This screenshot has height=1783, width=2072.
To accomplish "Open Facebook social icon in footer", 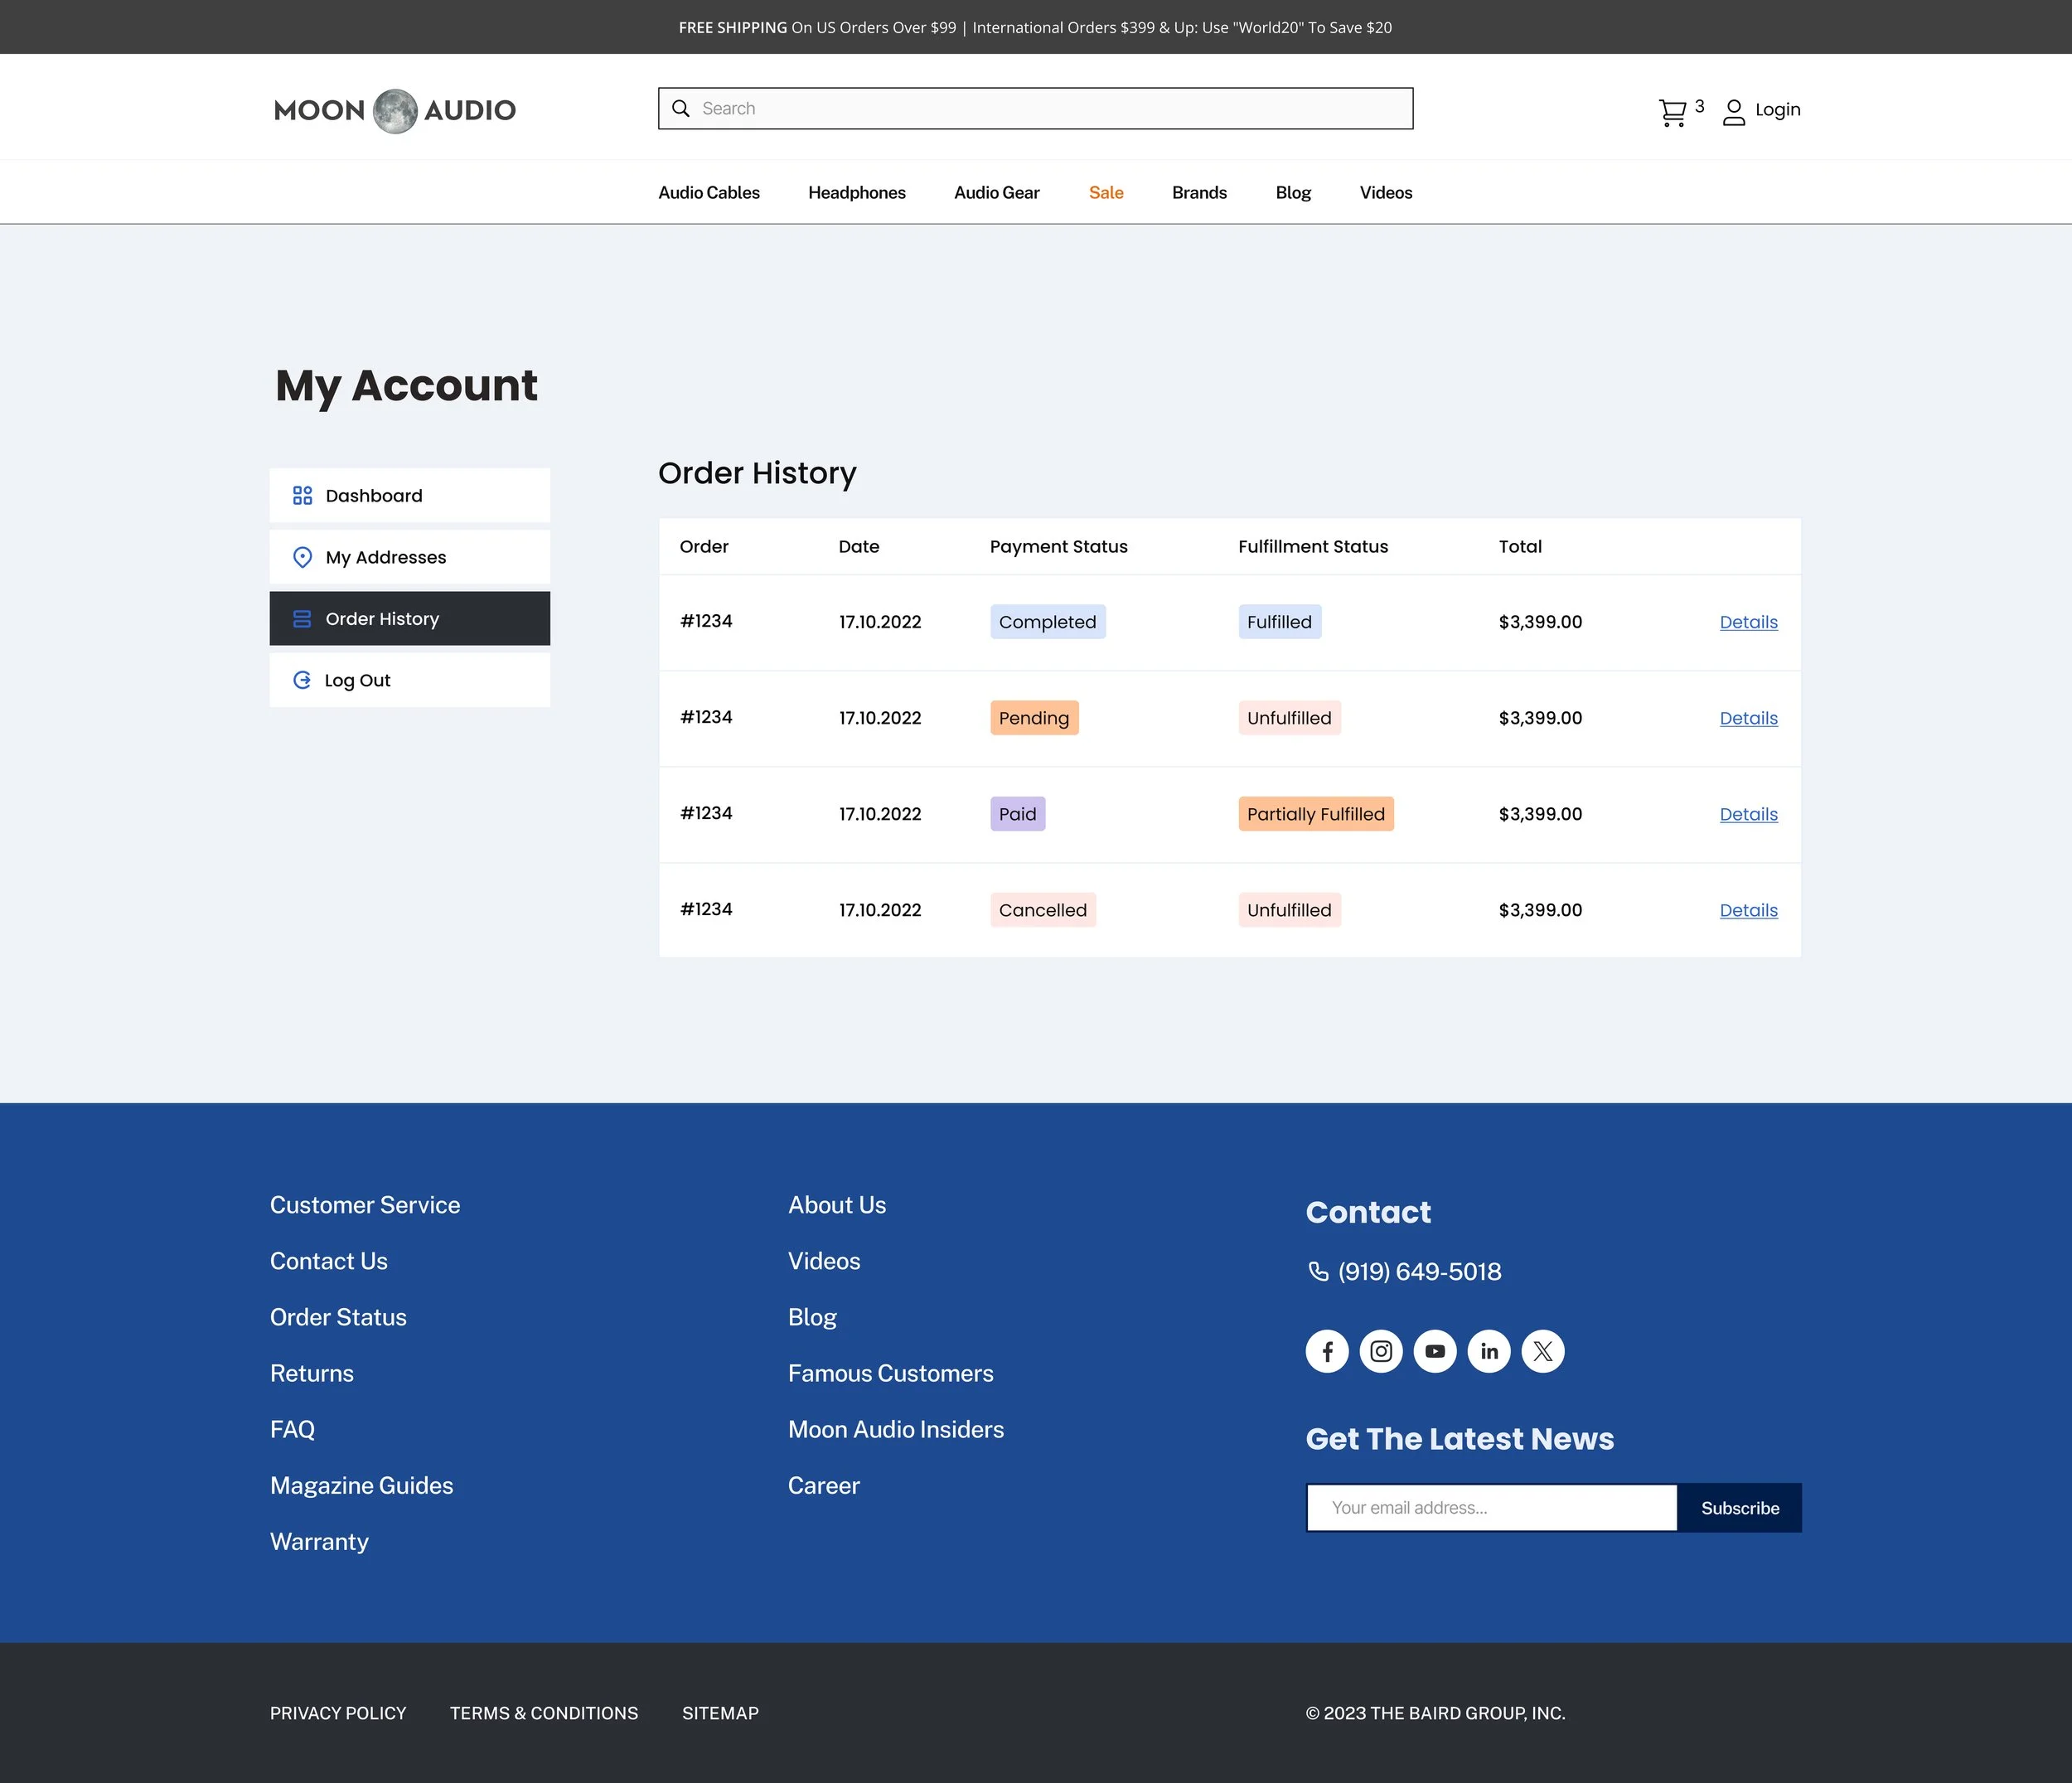I will pos(1327,1351).
